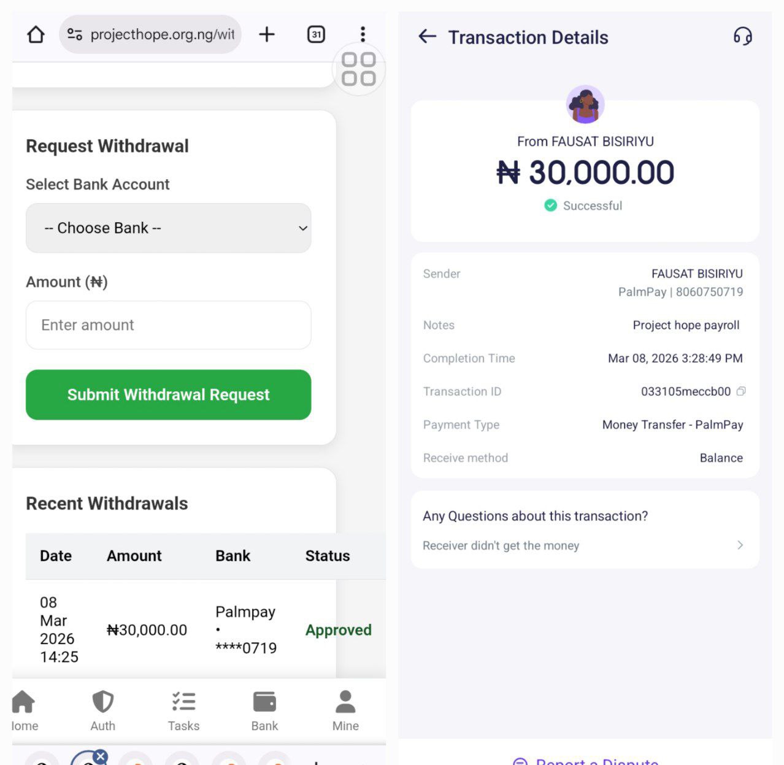
Task: Open the 'Receiver didn't get the money' chevron
Action: tap(740, 545)
